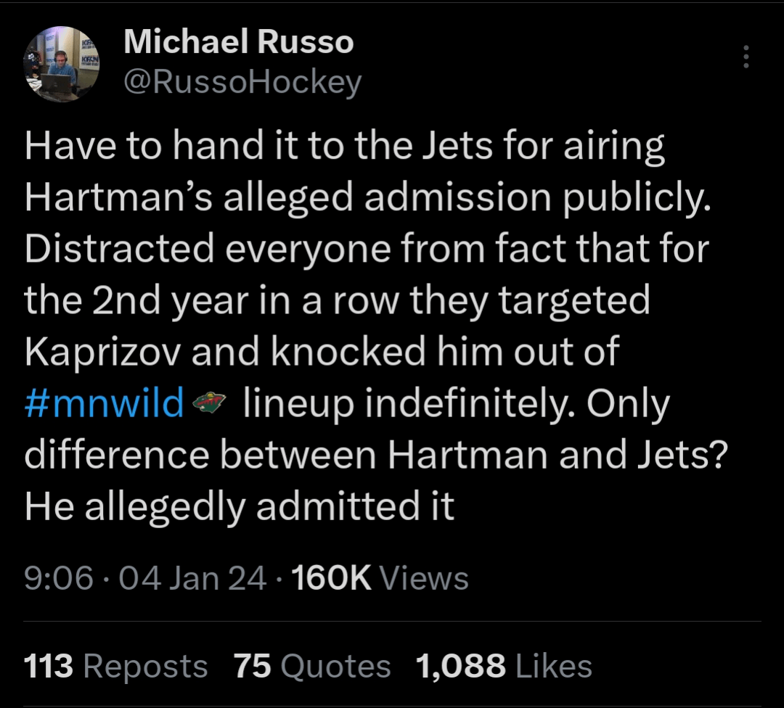Open the 75 Quotes list
The width and height of the screenshot is (784, 708).
312,667
